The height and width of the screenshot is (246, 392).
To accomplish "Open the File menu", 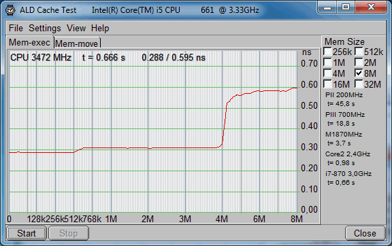I will coord(16,29).
